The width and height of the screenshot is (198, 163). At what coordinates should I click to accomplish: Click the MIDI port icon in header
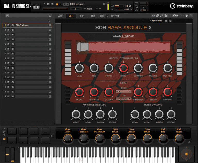57,4
